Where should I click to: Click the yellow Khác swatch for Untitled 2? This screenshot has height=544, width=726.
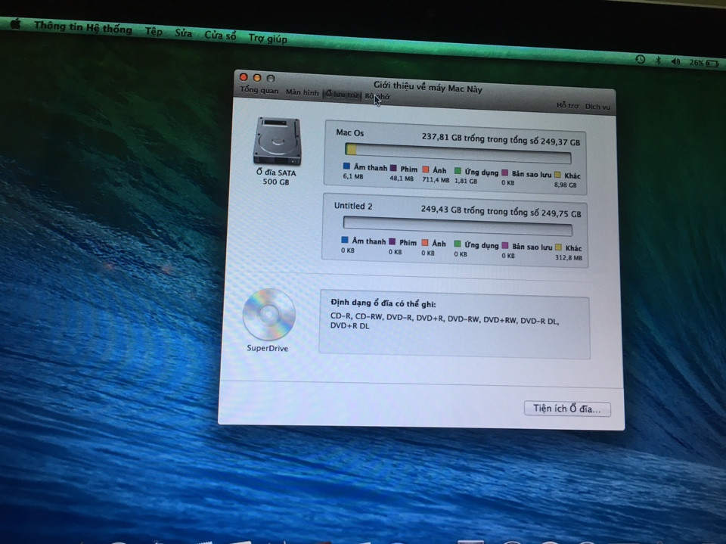(558, 247)
